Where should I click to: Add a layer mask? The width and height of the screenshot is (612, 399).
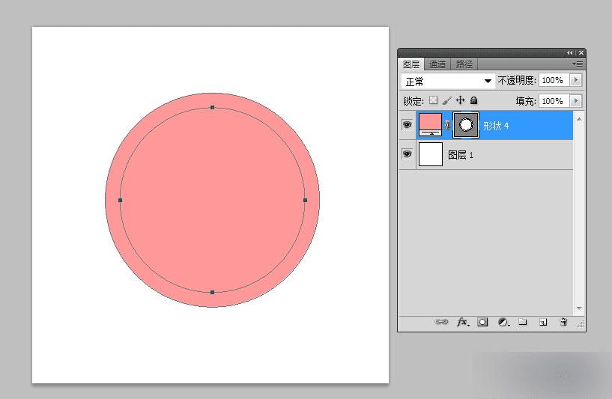click(x=482, y=322)
